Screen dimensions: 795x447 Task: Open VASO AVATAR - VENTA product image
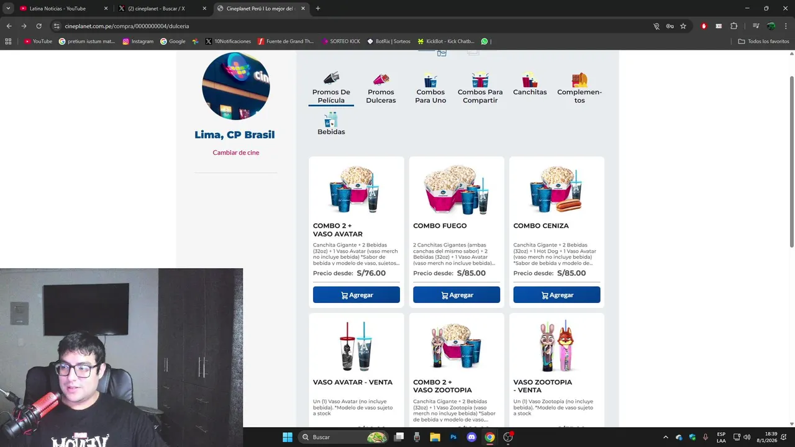click(x=357, y=345)
